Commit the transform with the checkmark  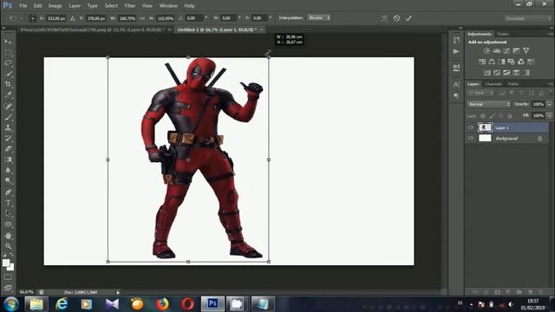pos(408,18)
